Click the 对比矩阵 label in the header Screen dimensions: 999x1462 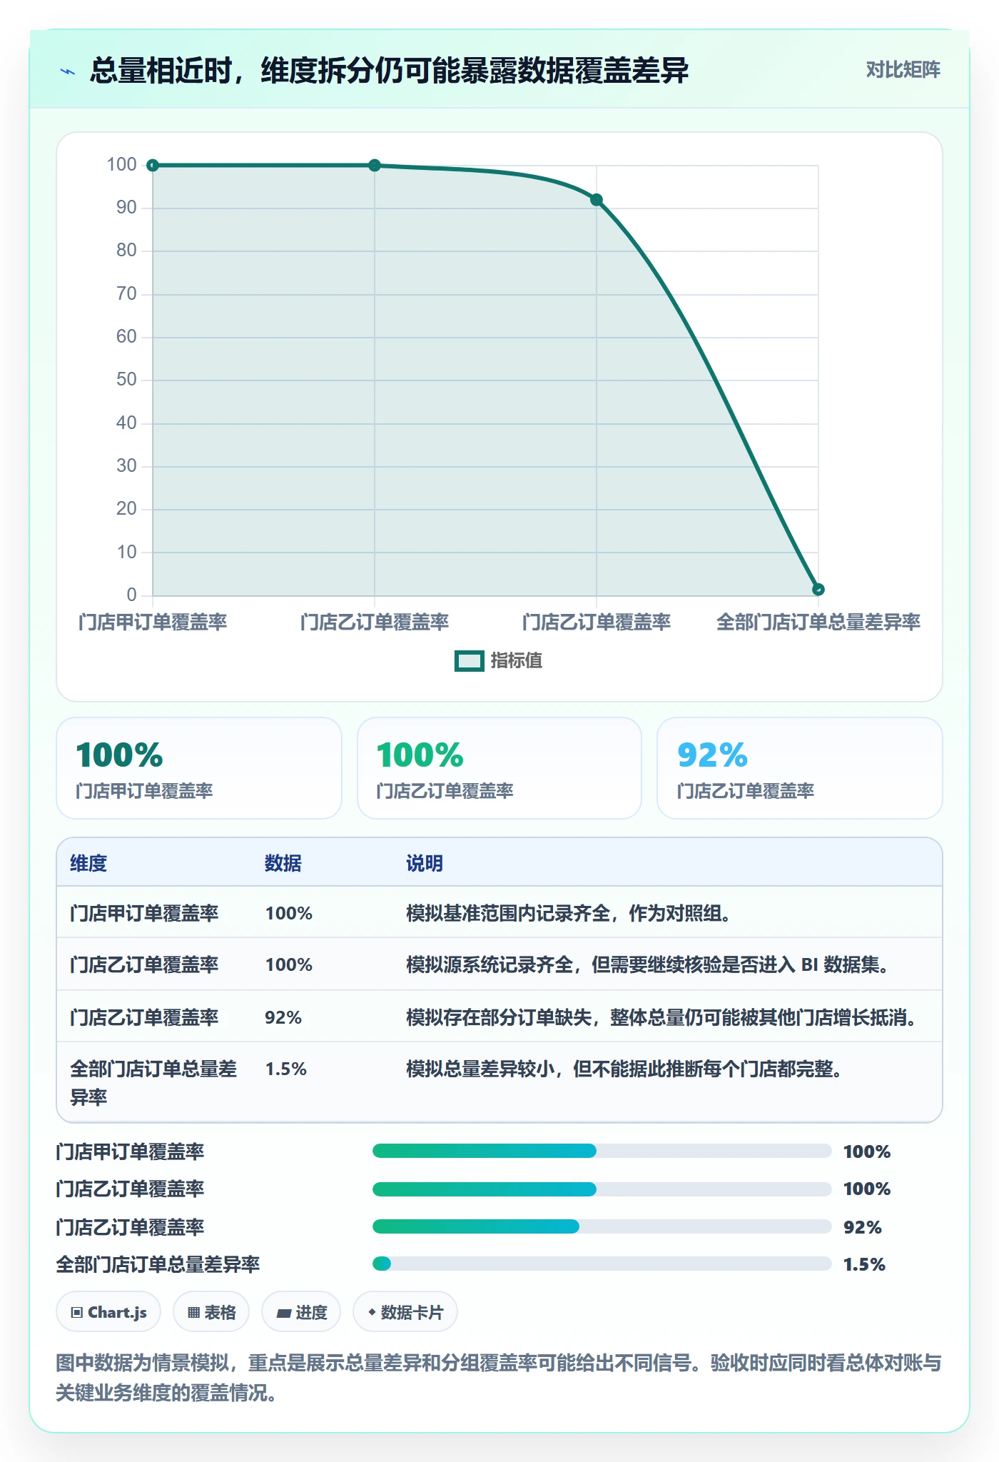pyautogui.click(x=903, y=70)
